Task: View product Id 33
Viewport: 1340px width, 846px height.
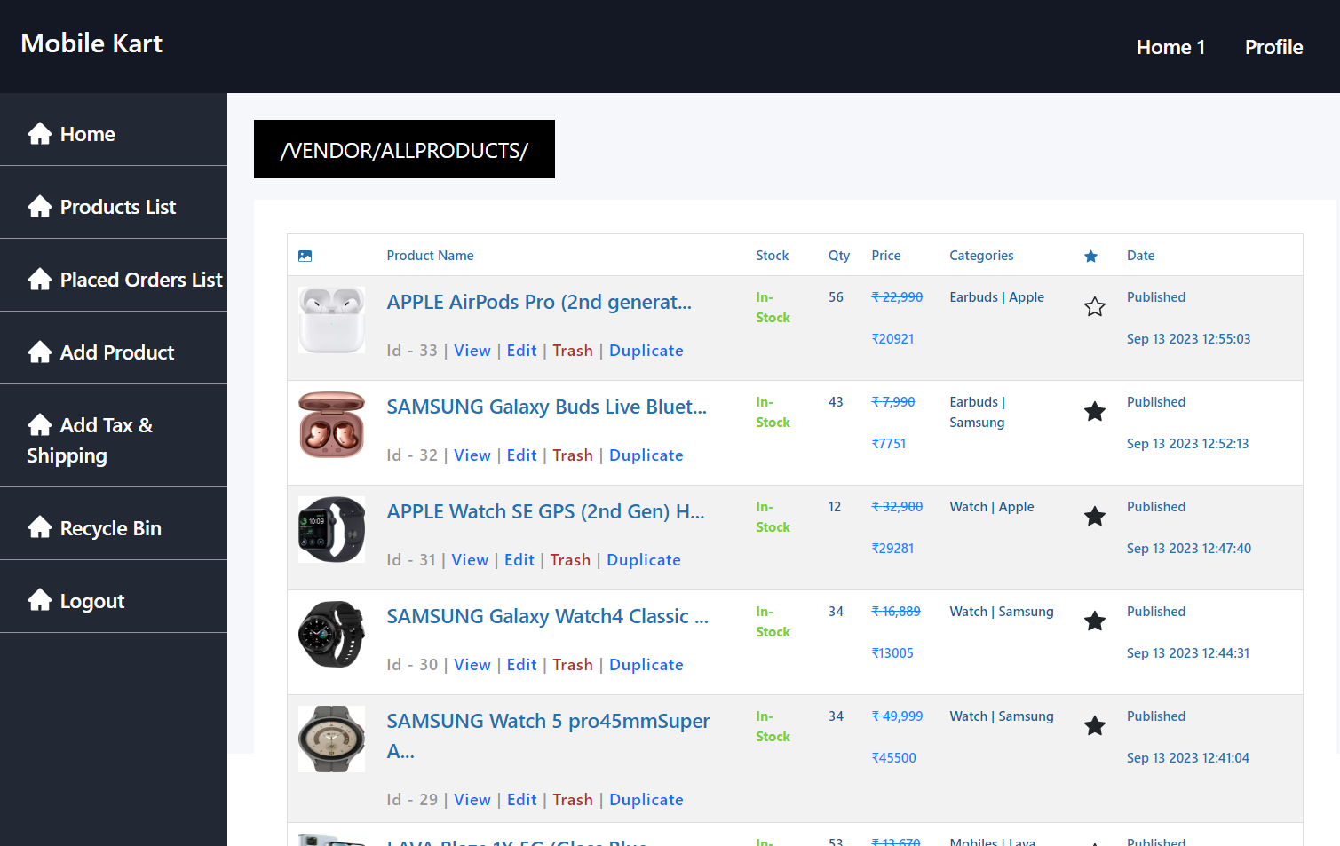Action: pyautogui.click(x=472, y=351)
